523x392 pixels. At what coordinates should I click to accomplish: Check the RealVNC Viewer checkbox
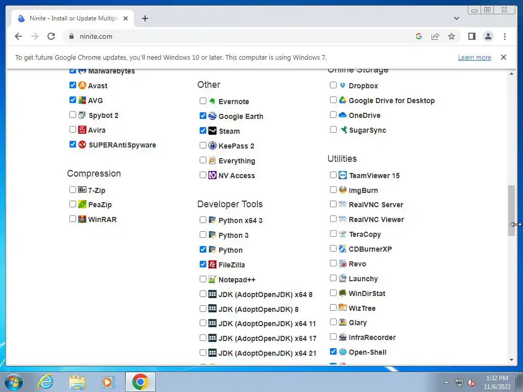pos(333,218)
